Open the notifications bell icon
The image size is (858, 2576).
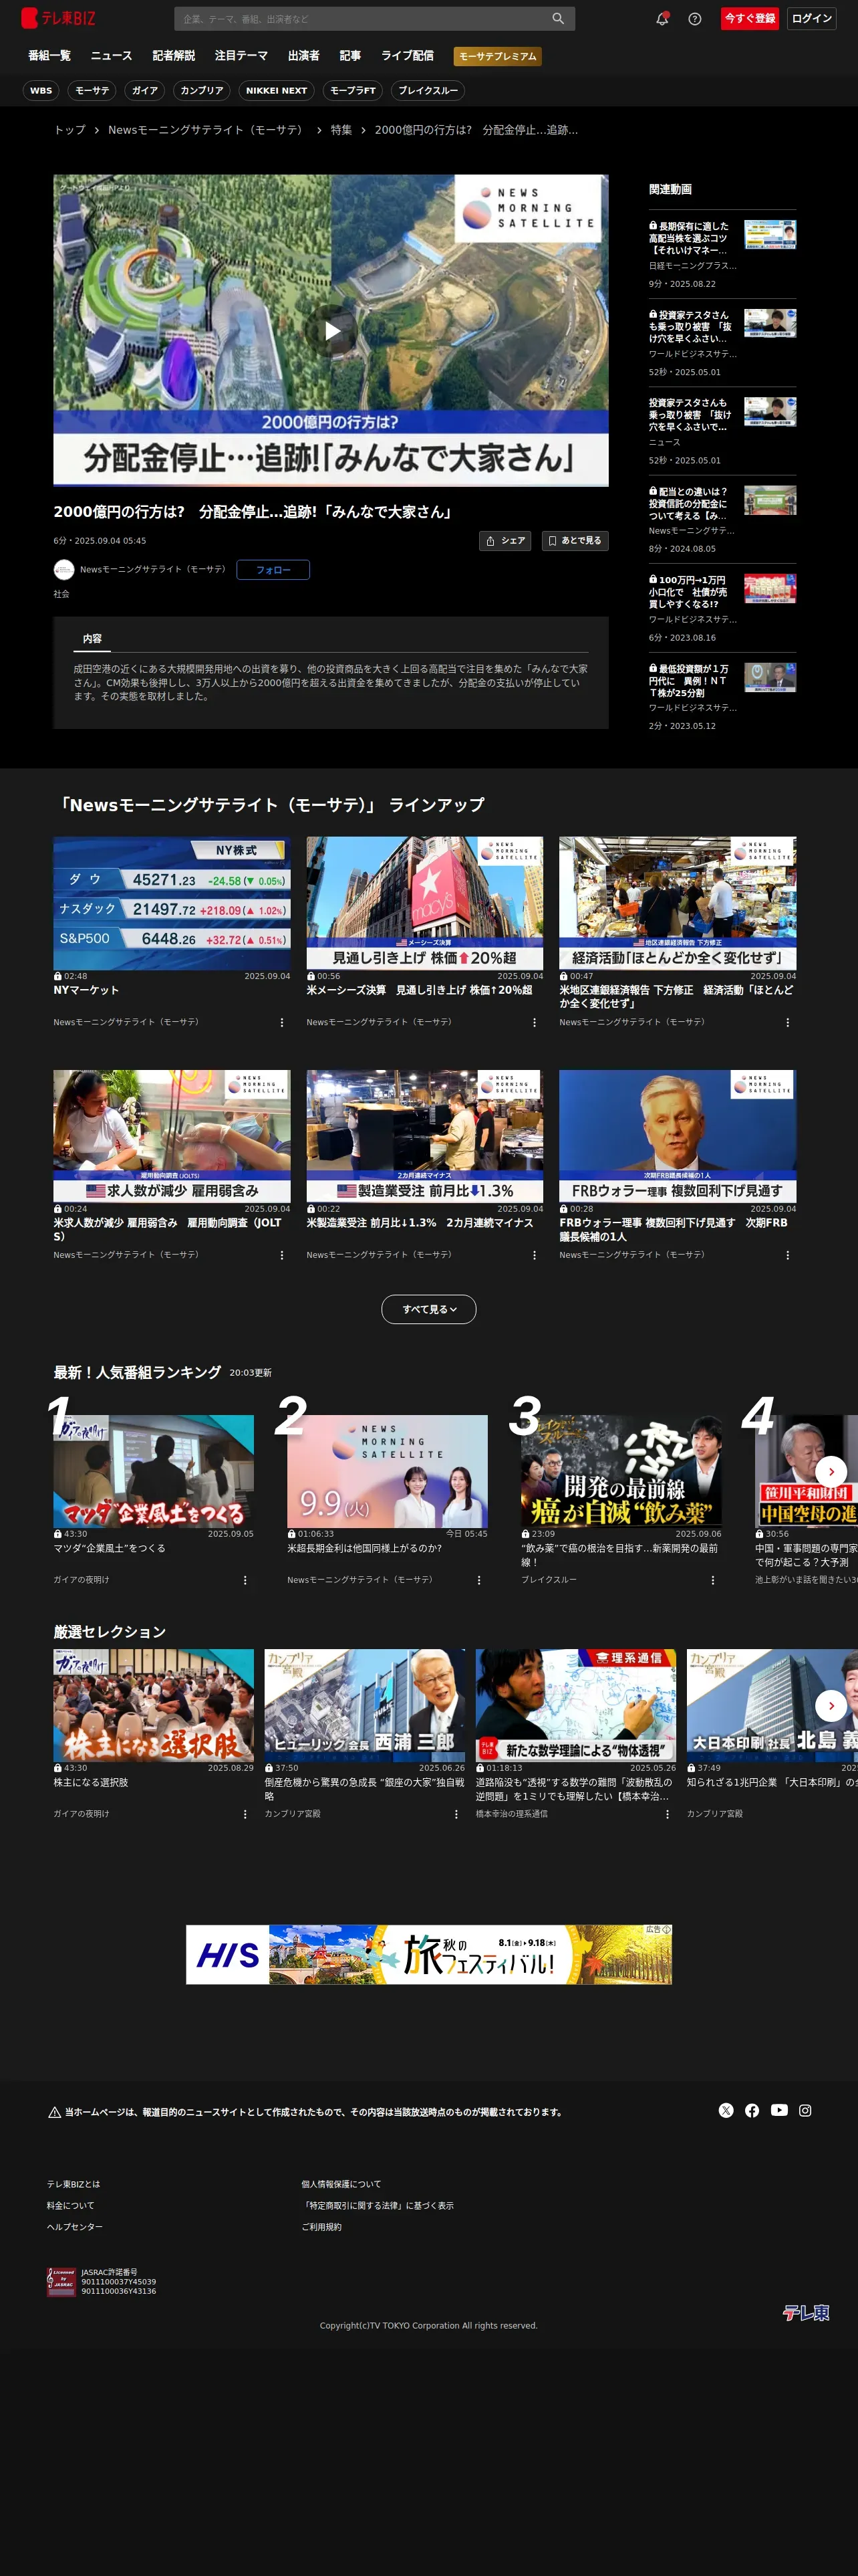[x=662, y=19]
